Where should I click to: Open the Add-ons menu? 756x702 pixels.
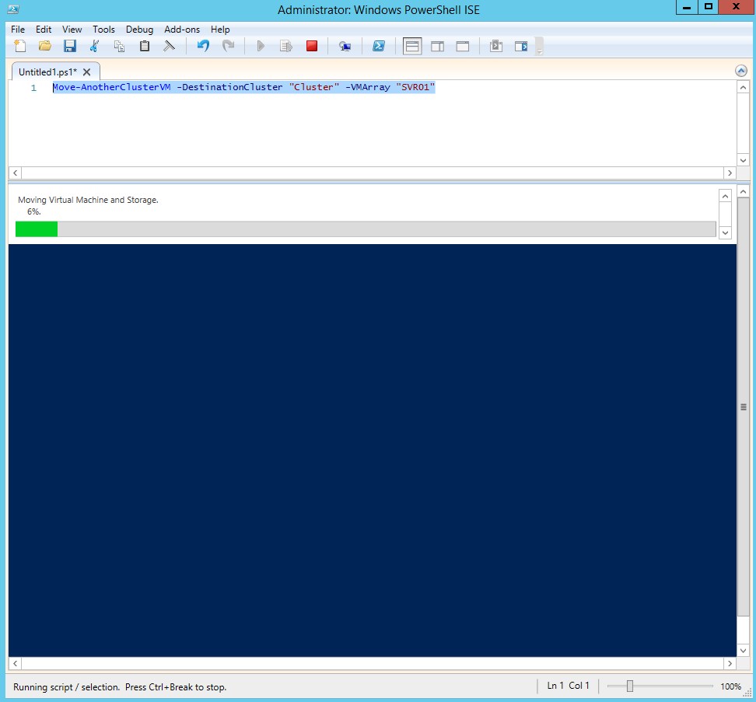point(182,30)
